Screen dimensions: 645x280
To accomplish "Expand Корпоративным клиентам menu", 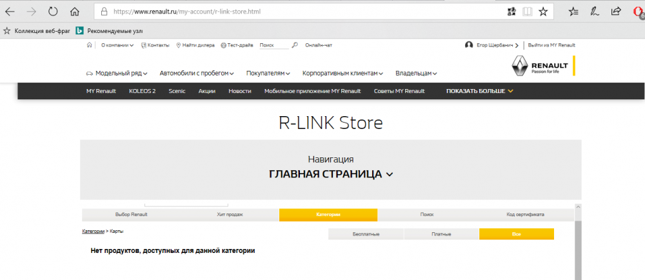I will tap(342, 74).
